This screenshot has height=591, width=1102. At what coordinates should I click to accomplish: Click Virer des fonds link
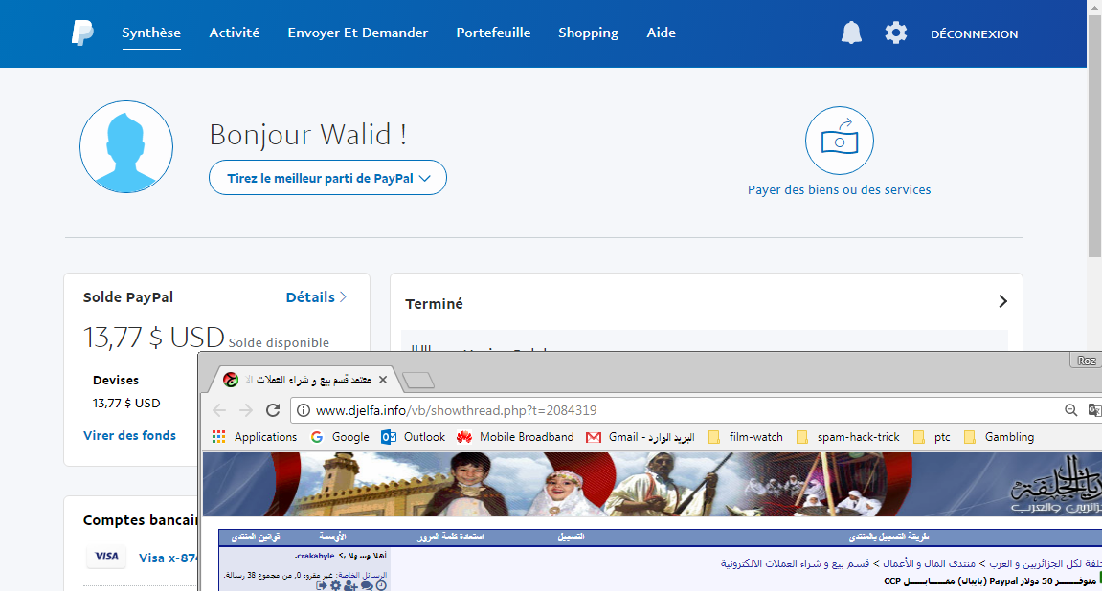[x=129, y=435]
